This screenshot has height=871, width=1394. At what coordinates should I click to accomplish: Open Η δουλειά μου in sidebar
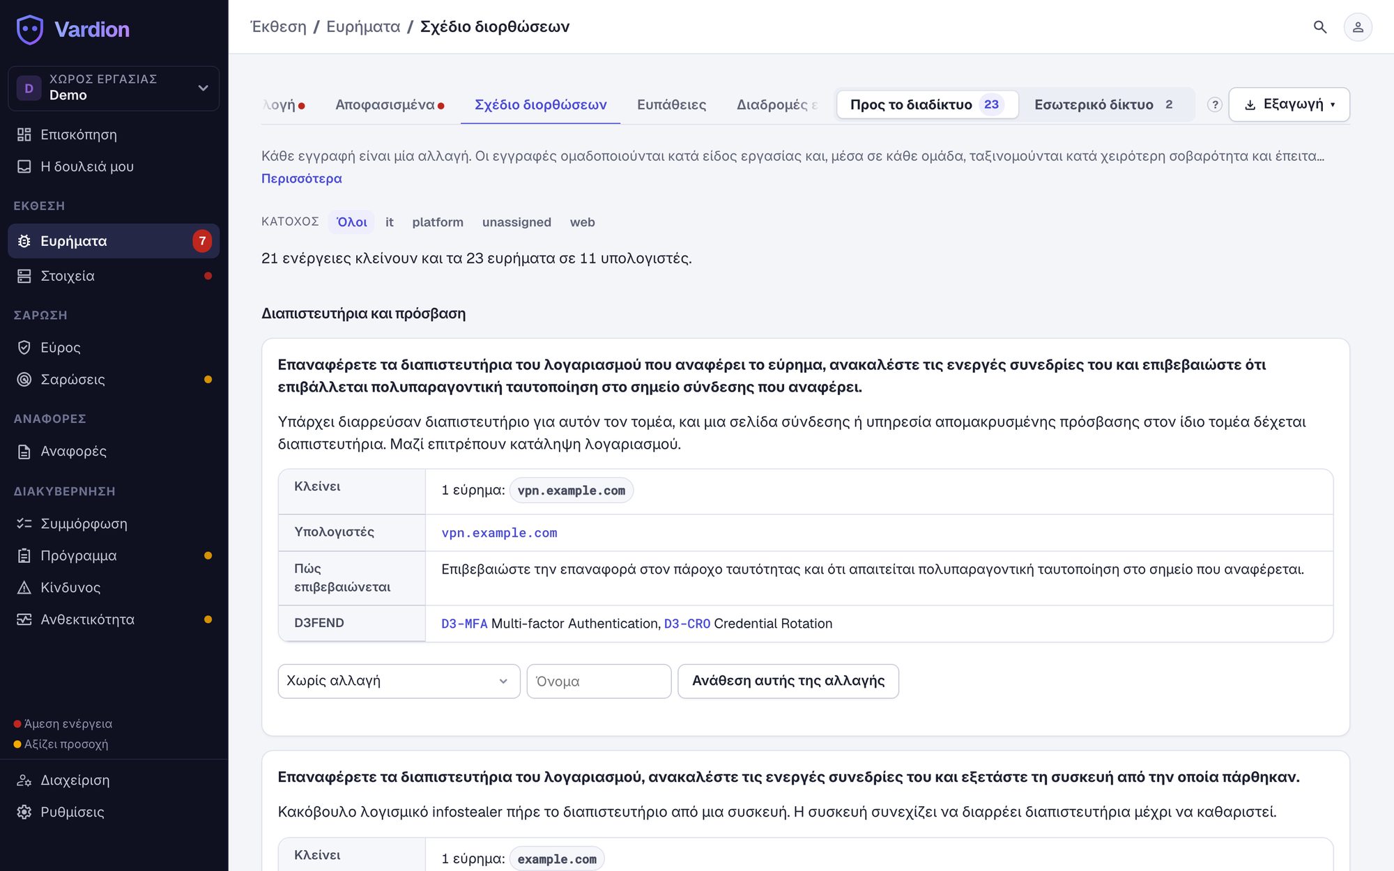(114, 167)
